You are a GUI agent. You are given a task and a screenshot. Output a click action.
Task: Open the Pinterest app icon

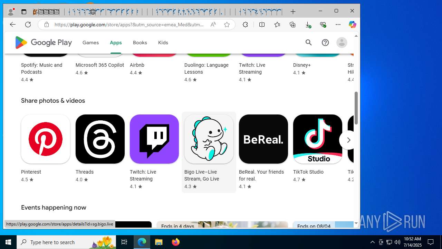46,139
